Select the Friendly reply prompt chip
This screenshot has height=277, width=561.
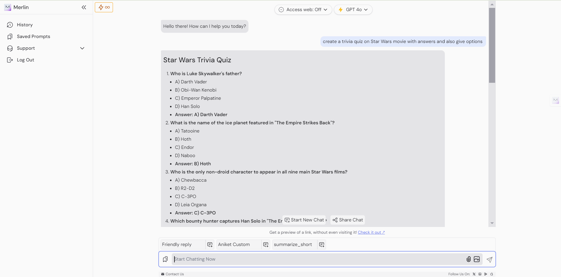[183, 245]
